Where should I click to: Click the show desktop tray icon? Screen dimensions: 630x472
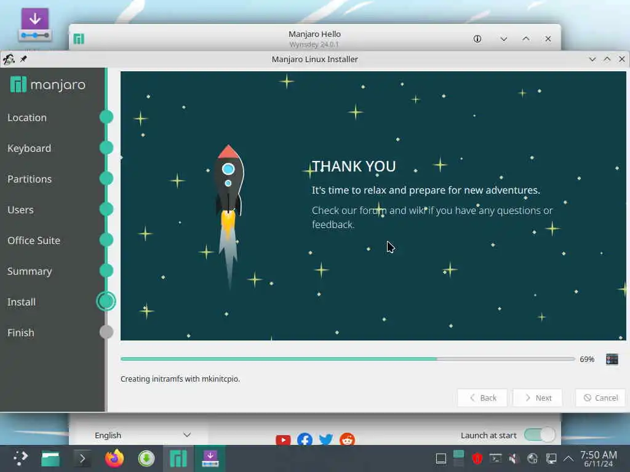[441, 458]
